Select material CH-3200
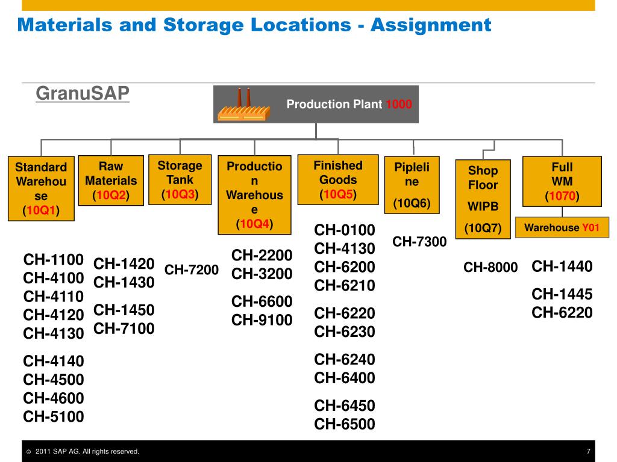 tap(262, 274)
